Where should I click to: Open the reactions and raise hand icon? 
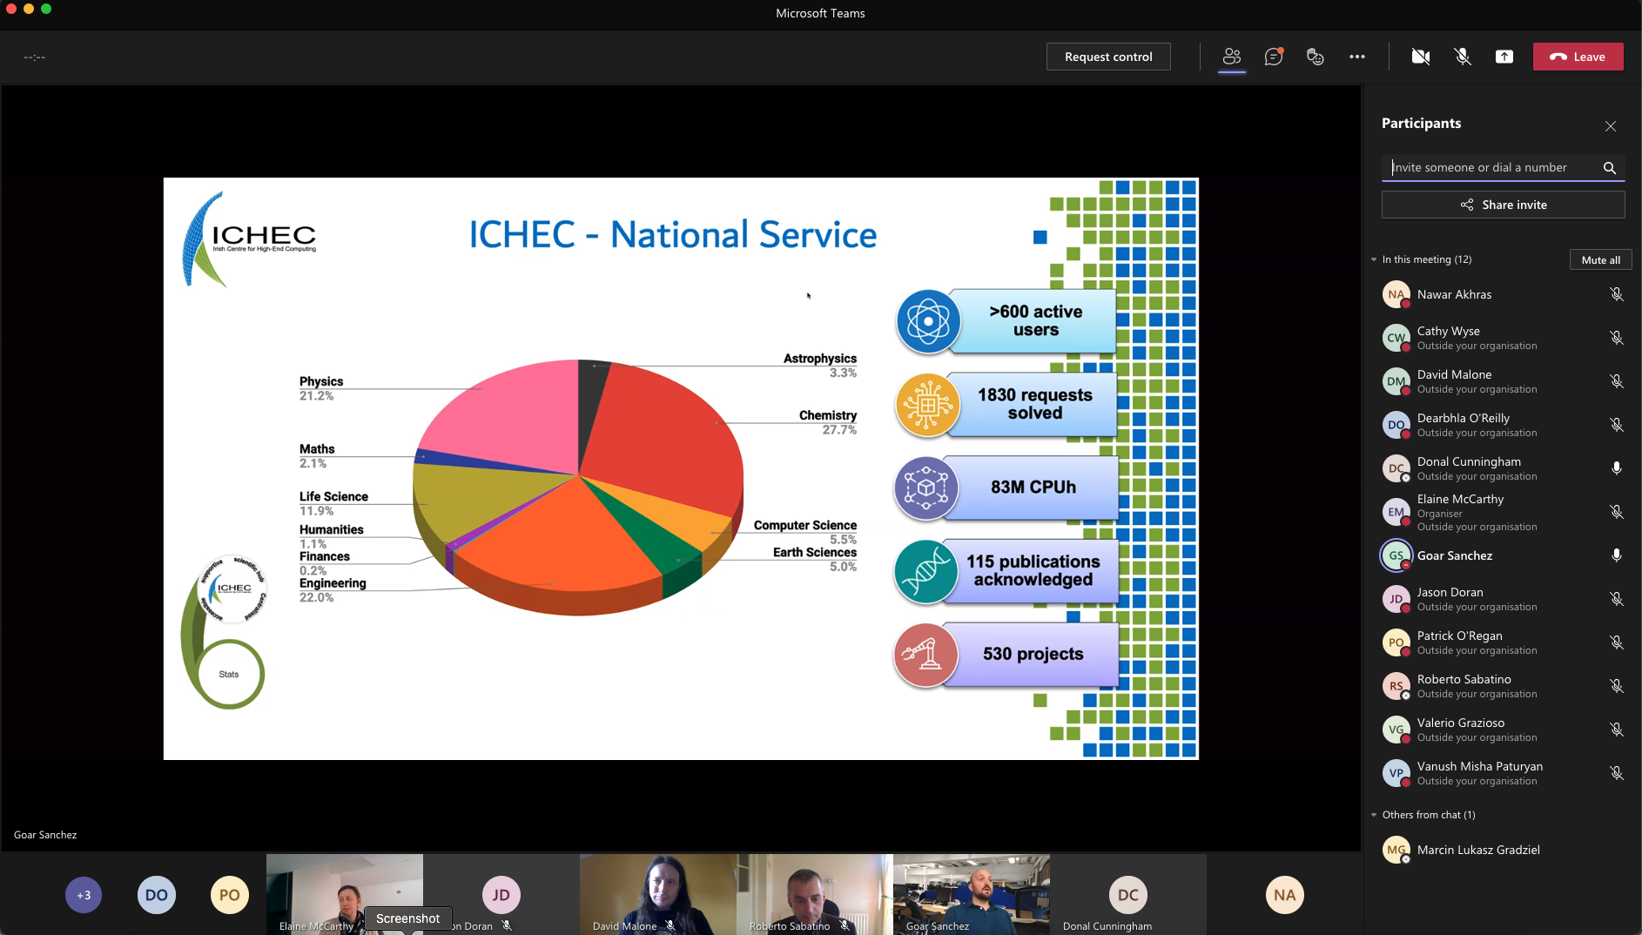click(x=1316, y=57)
